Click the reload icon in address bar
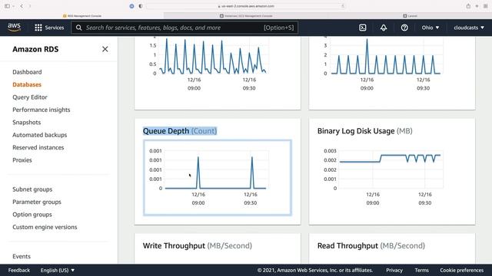492x276 pixels. 342,6
